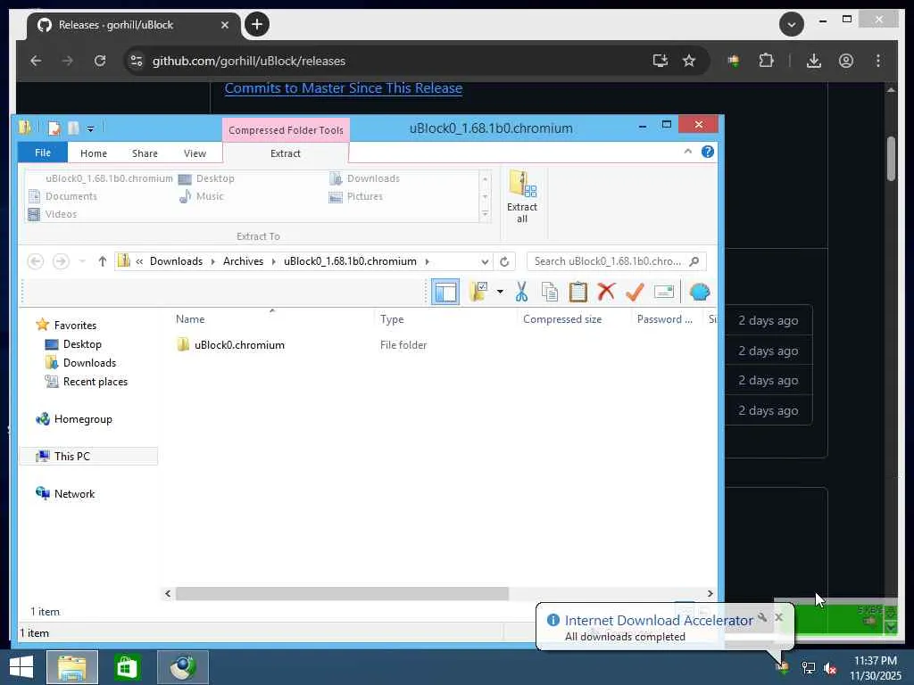
Task: Select the uBlock0.chromium folder row
Action: (x=239, y=345)
